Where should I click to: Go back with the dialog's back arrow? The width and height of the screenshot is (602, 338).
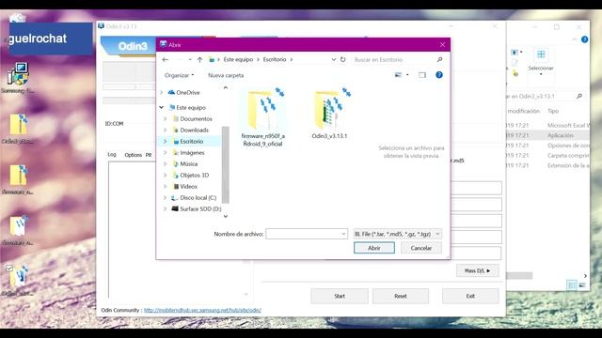(166, 60)
